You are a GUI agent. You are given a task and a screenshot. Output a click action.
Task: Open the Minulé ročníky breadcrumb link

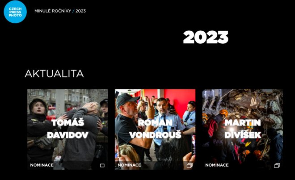coord(53,11)
